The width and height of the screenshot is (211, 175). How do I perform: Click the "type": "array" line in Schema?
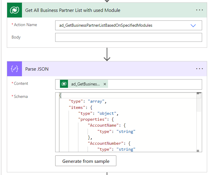coord(88,101)
